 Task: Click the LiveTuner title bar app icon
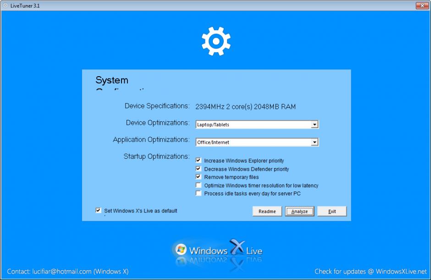click(x=5, y=6)
